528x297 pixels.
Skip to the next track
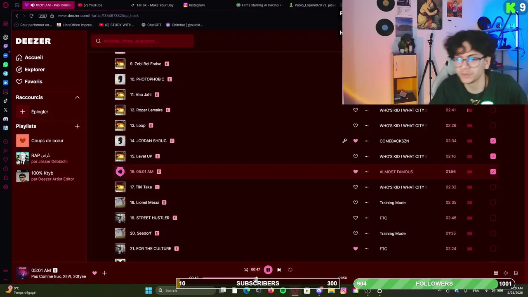coord(279,270)
